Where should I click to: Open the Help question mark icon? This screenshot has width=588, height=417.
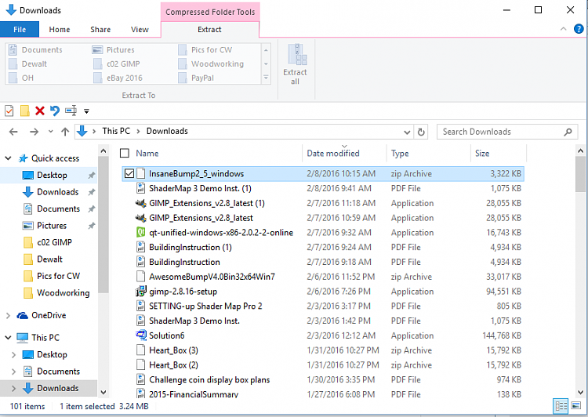tap(578, 30)
